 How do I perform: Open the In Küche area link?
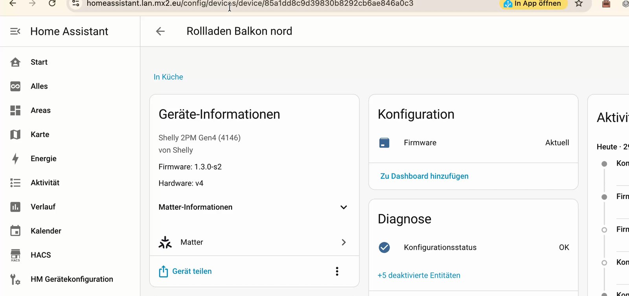168,77
